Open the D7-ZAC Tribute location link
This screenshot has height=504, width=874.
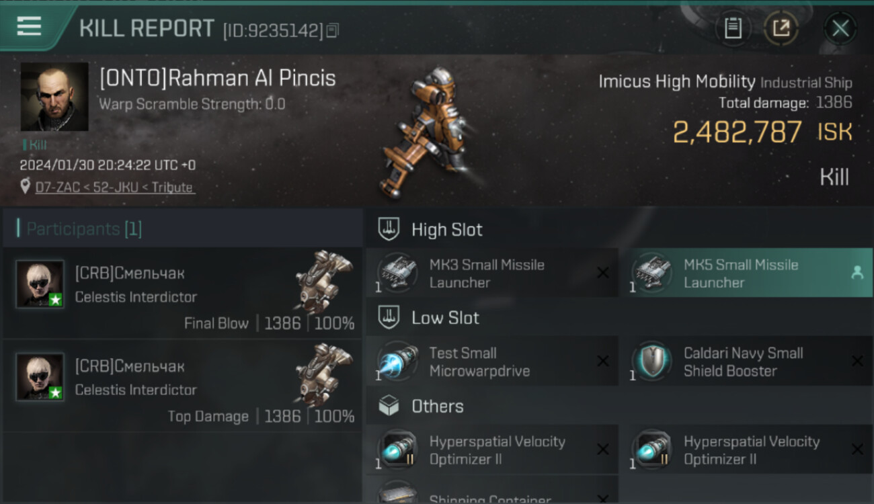point(114,187)
